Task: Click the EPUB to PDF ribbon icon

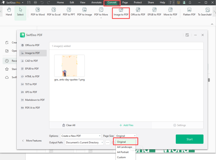Action: click(x=154, y=12)
